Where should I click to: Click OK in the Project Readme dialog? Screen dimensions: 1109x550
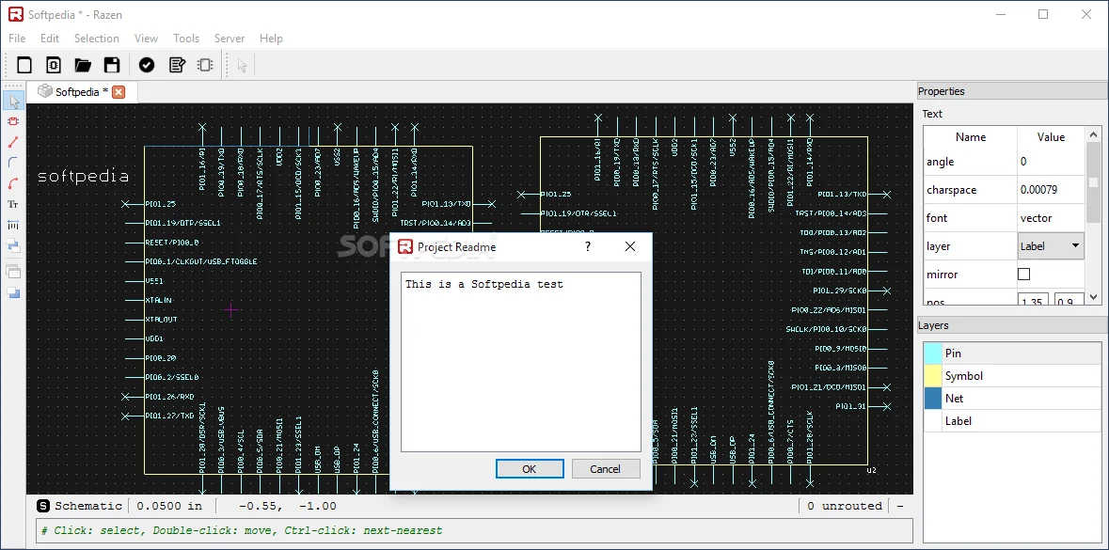[529, 468]
